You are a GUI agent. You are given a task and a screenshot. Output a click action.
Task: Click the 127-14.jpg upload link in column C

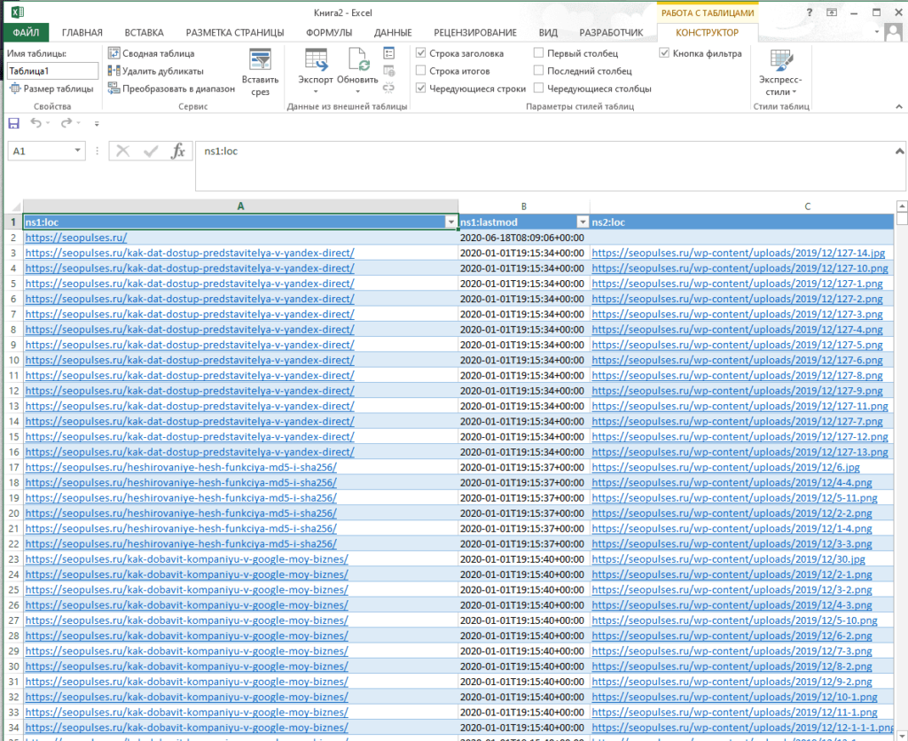pyautogui.click(x=738, y=253)
